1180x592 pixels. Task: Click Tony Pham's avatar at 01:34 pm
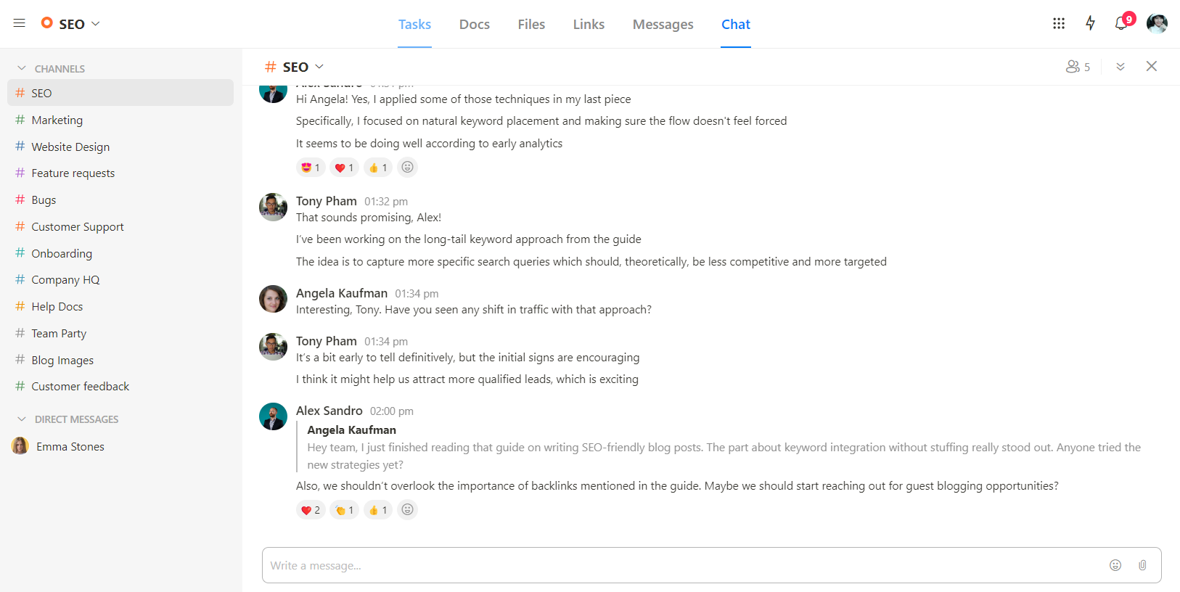click(273, 347)
